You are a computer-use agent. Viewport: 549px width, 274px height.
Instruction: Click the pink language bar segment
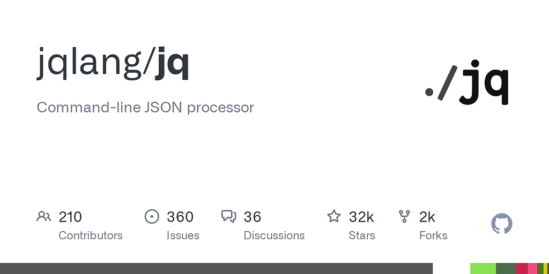532,269
